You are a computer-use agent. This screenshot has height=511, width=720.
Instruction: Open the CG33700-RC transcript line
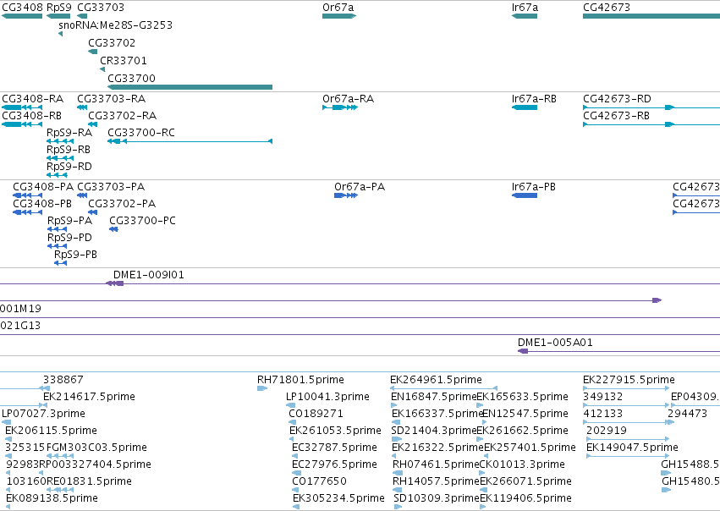[x=190, y=141]
